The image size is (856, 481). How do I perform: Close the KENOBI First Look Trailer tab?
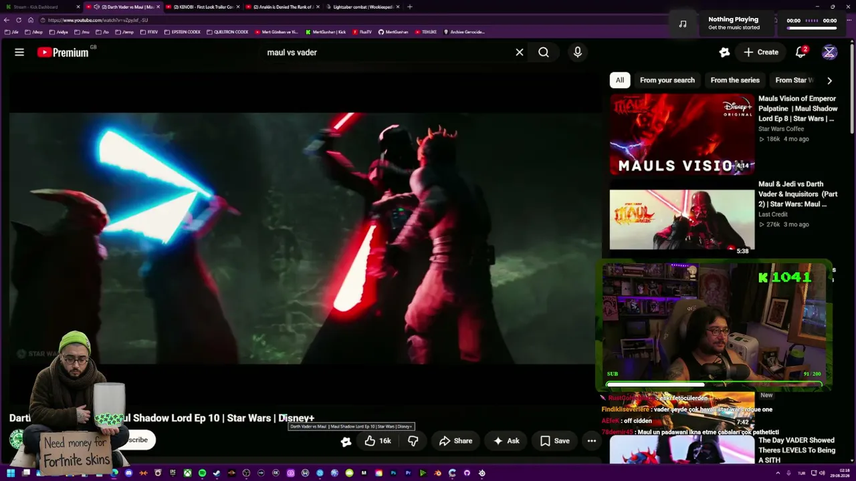pos(238,7)
